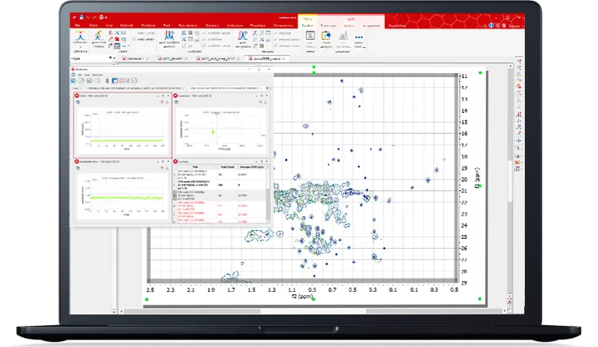Click the first icon in Workspace toolbar

click(73, 80)
